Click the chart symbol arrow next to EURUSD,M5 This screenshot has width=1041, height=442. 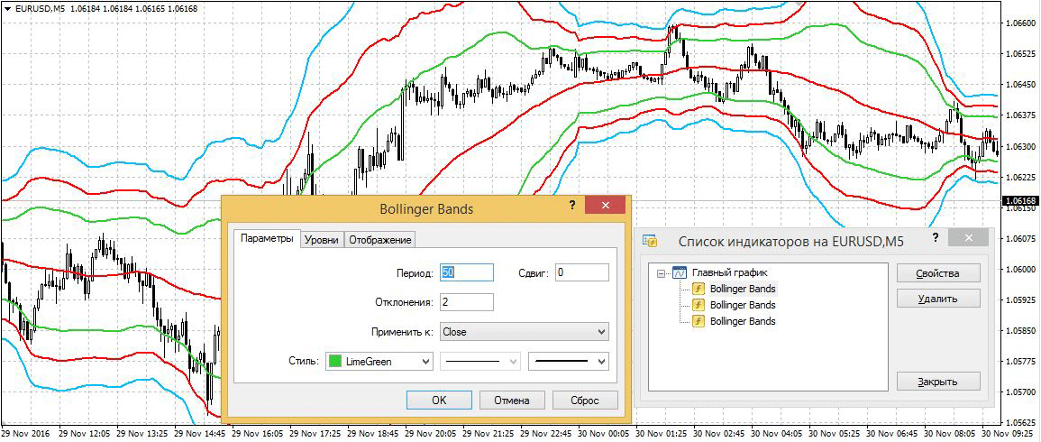7,9
